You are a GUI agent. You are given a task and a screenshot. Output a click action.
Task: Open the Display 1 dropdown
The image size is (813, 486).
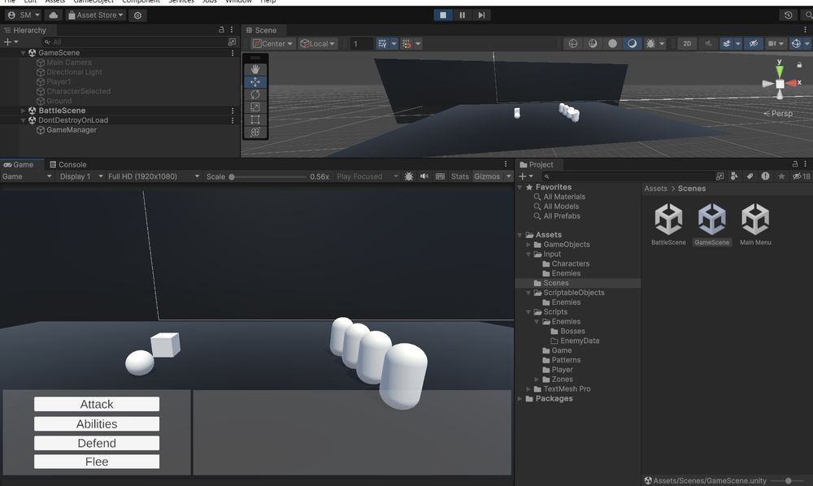click(x=80, y=176)
